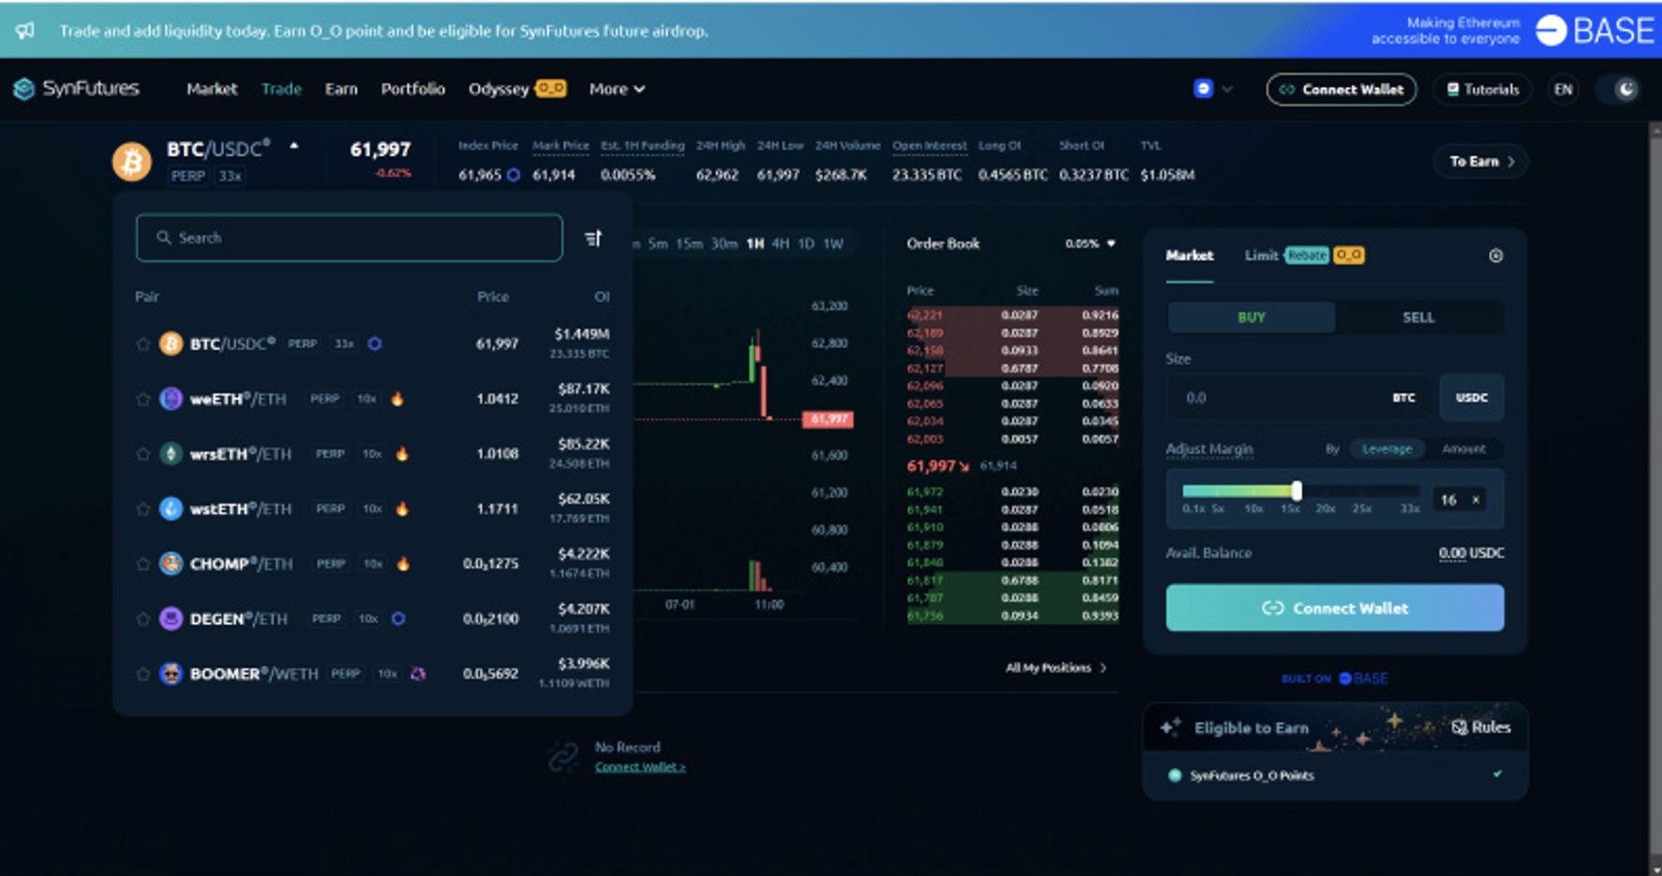The height and width of the screenshot is (876, 1662).
Task: Click the To Earn button
Action: pos(1480,161)
